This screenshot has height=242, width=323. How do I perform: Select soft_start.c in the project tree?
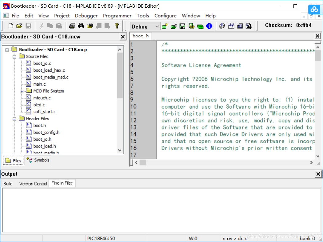44,112
